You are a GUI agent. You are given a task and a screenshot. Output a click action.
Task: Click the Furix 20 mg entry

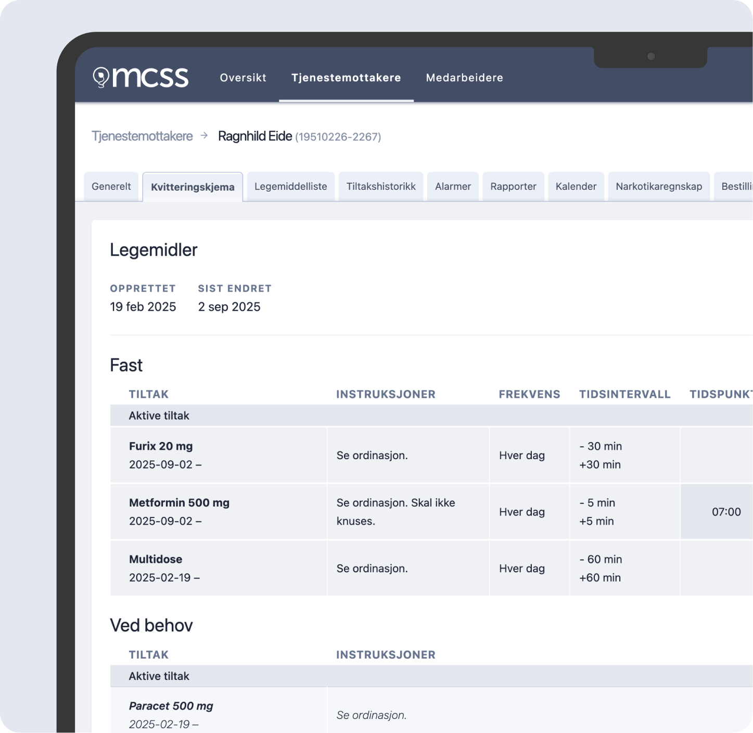[x=161, y=446]
